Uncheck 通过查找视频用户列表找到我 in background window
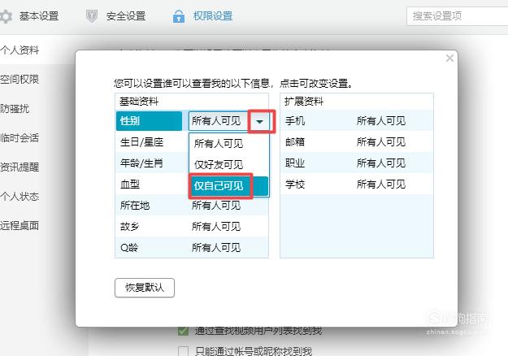Image resolution: width=508 pixels, height=356 pixels. click(x=183, y=331)
